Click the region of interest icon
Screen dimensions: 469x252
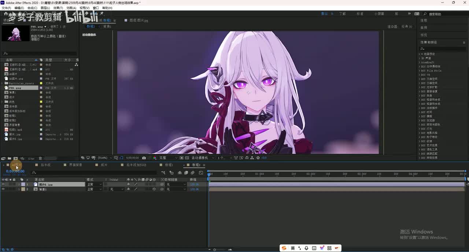(181, 158)
